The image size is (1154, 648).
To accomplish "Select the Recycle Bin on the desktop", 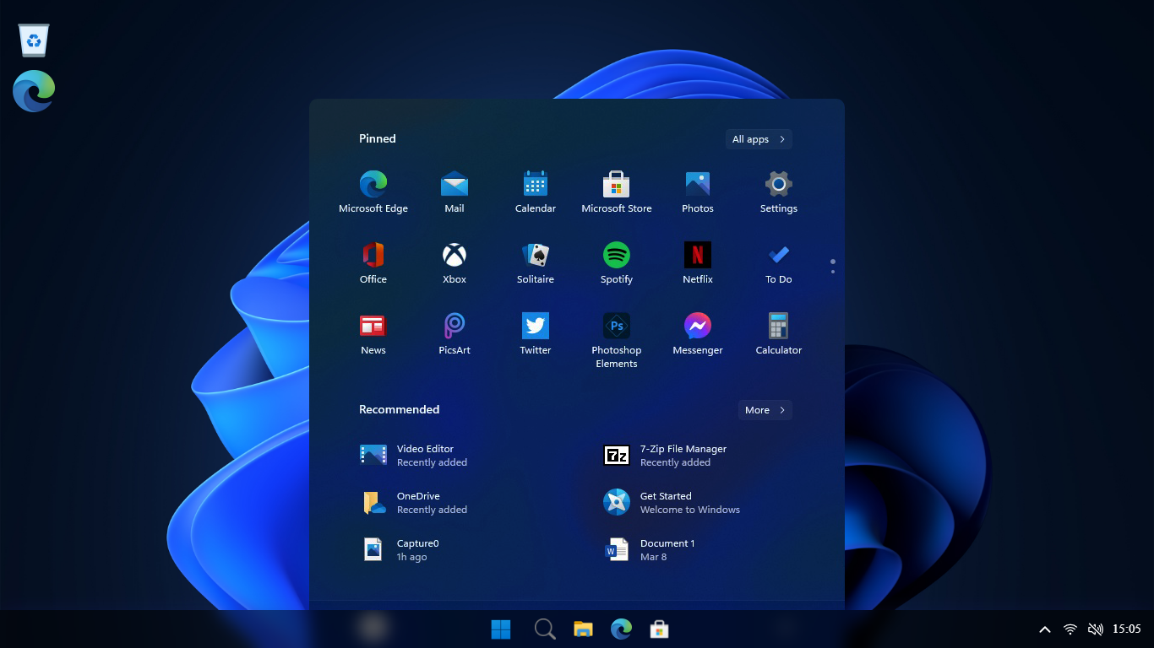I will (34, 40).
